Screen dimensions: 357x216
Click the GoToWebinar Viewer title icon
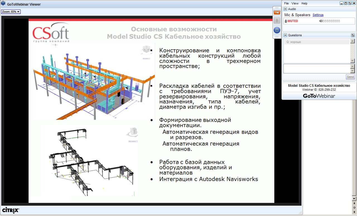click(3, 3)
